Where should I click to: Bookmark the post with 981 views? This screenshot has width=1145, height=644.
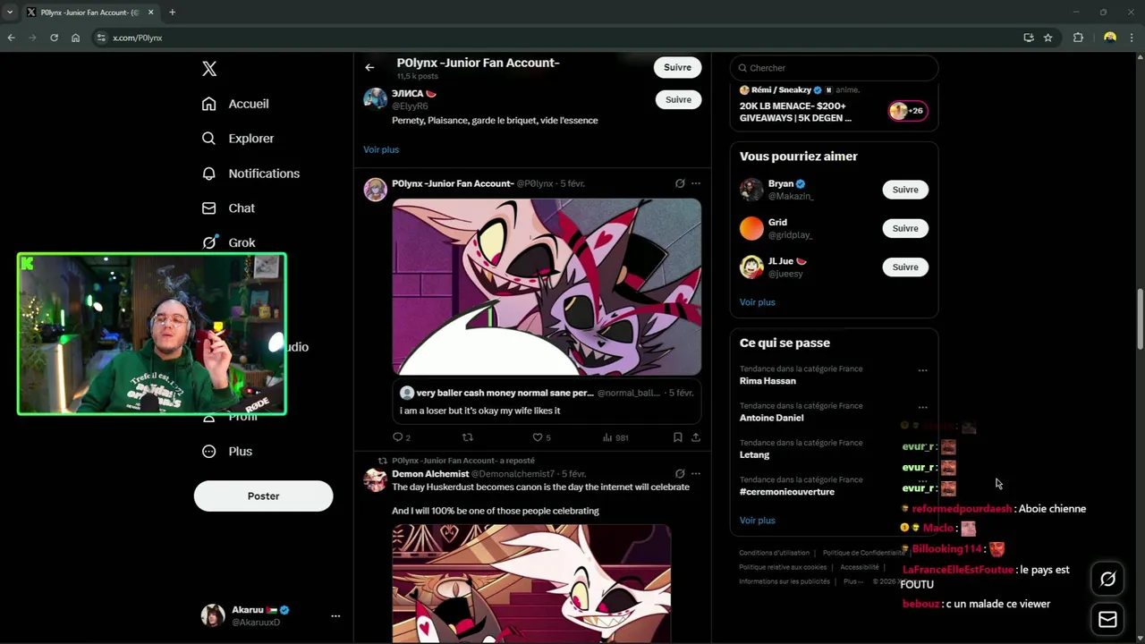click(x=677, y=437)
